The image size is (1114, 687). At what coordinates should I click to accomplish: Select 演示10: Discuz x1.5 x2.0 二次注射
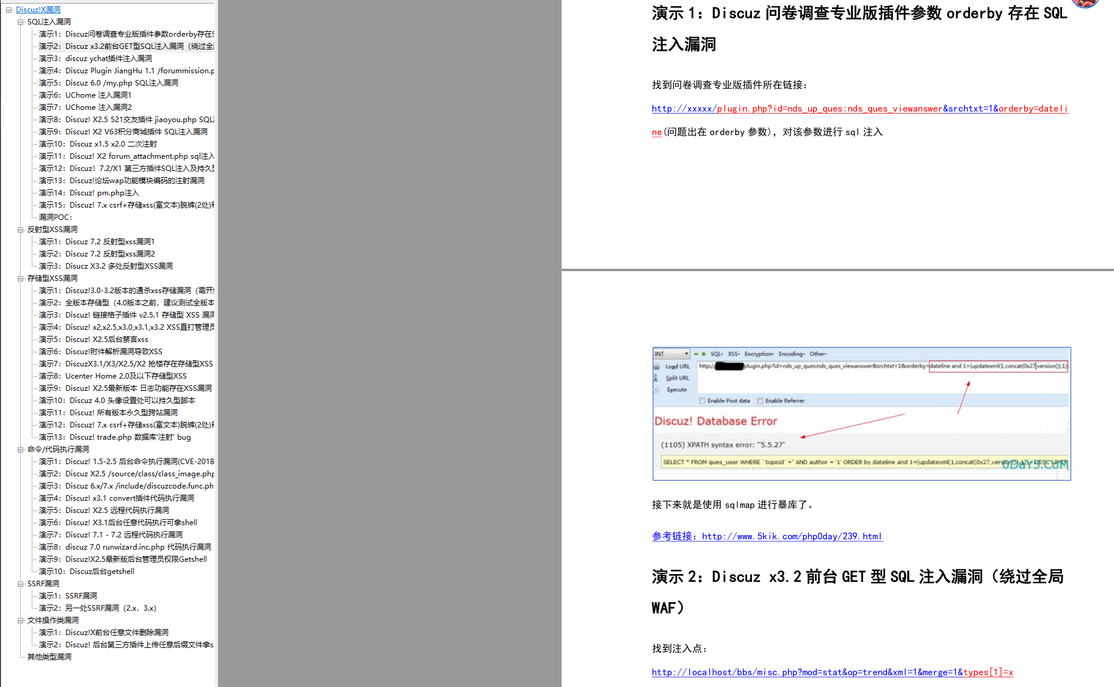[x=98, y=144]
